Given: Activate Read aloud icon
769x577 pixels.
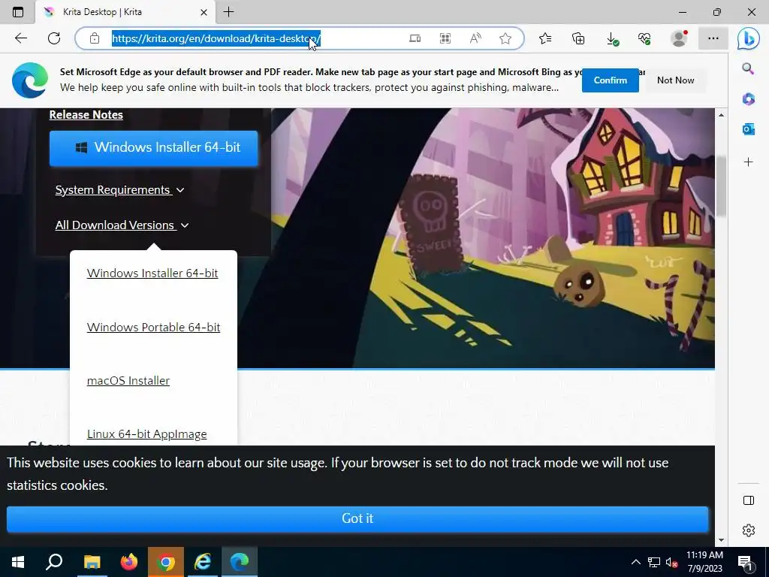Looking at the screenshot, I should click(x=475, y=38).
